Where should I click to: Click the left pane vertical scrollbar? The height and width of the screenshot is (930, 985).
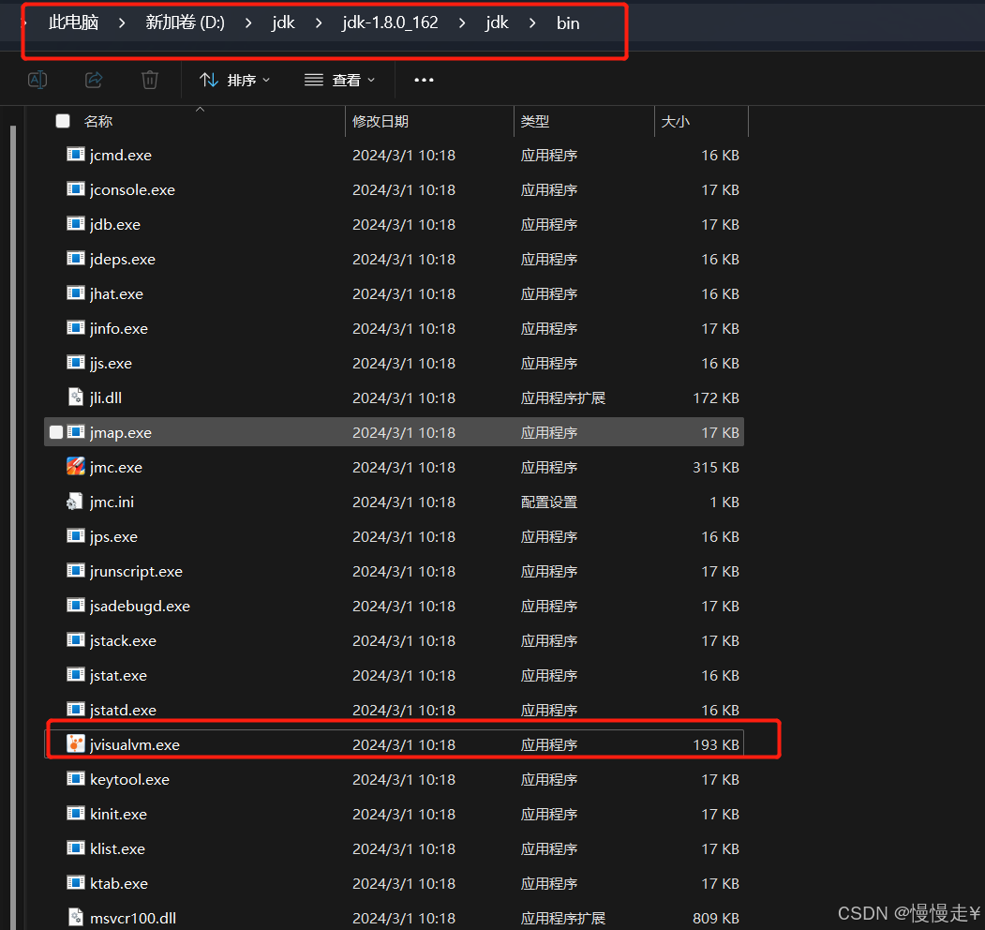click(x=12, y=528)
